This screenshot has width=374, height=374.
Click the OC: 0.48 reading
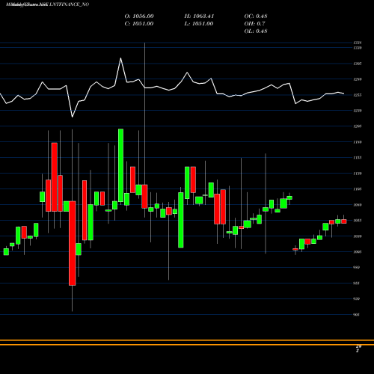pos(256,16)
